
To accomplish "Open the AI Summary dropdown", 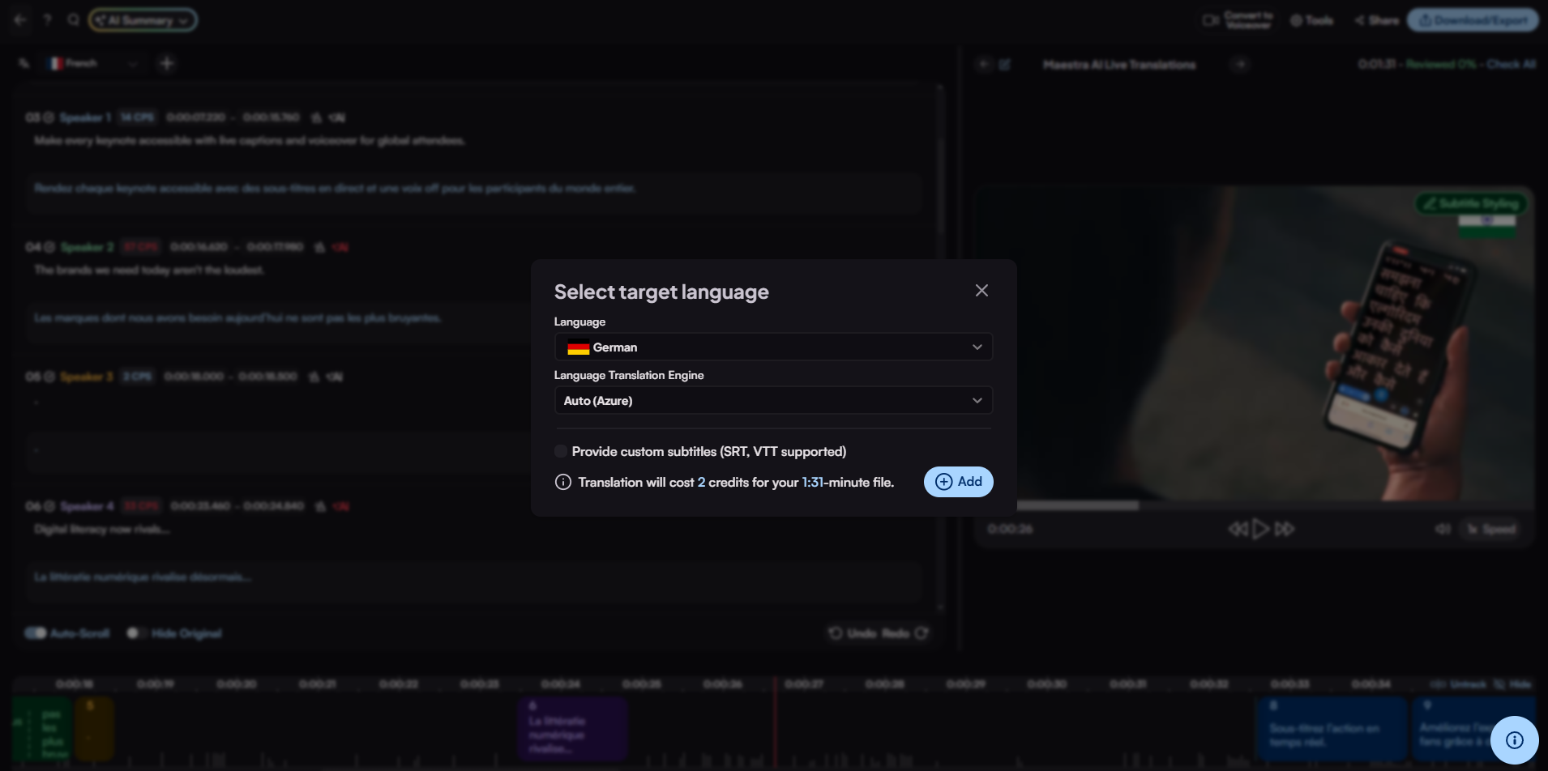I will pos(143,20).
